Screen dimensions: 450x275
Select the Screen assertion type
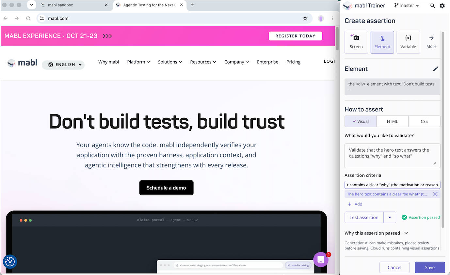[x=356, y=42]
